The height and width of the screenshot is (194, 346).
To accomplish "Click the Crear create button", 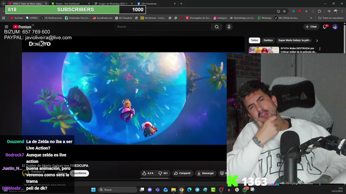I will pos(311,27).
